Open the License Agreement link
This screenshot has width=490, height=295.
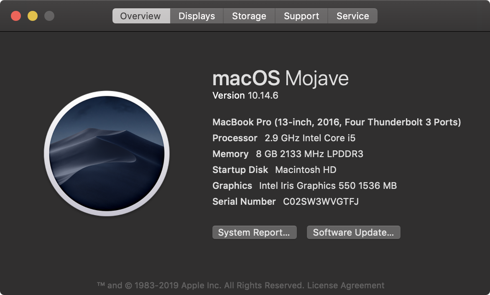coord(346,285)
